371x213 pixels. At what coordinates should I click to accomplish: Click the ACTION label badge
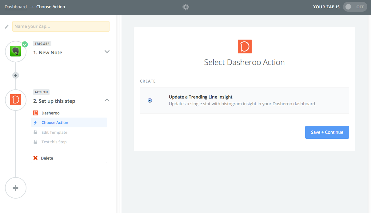tap(42, 92)
